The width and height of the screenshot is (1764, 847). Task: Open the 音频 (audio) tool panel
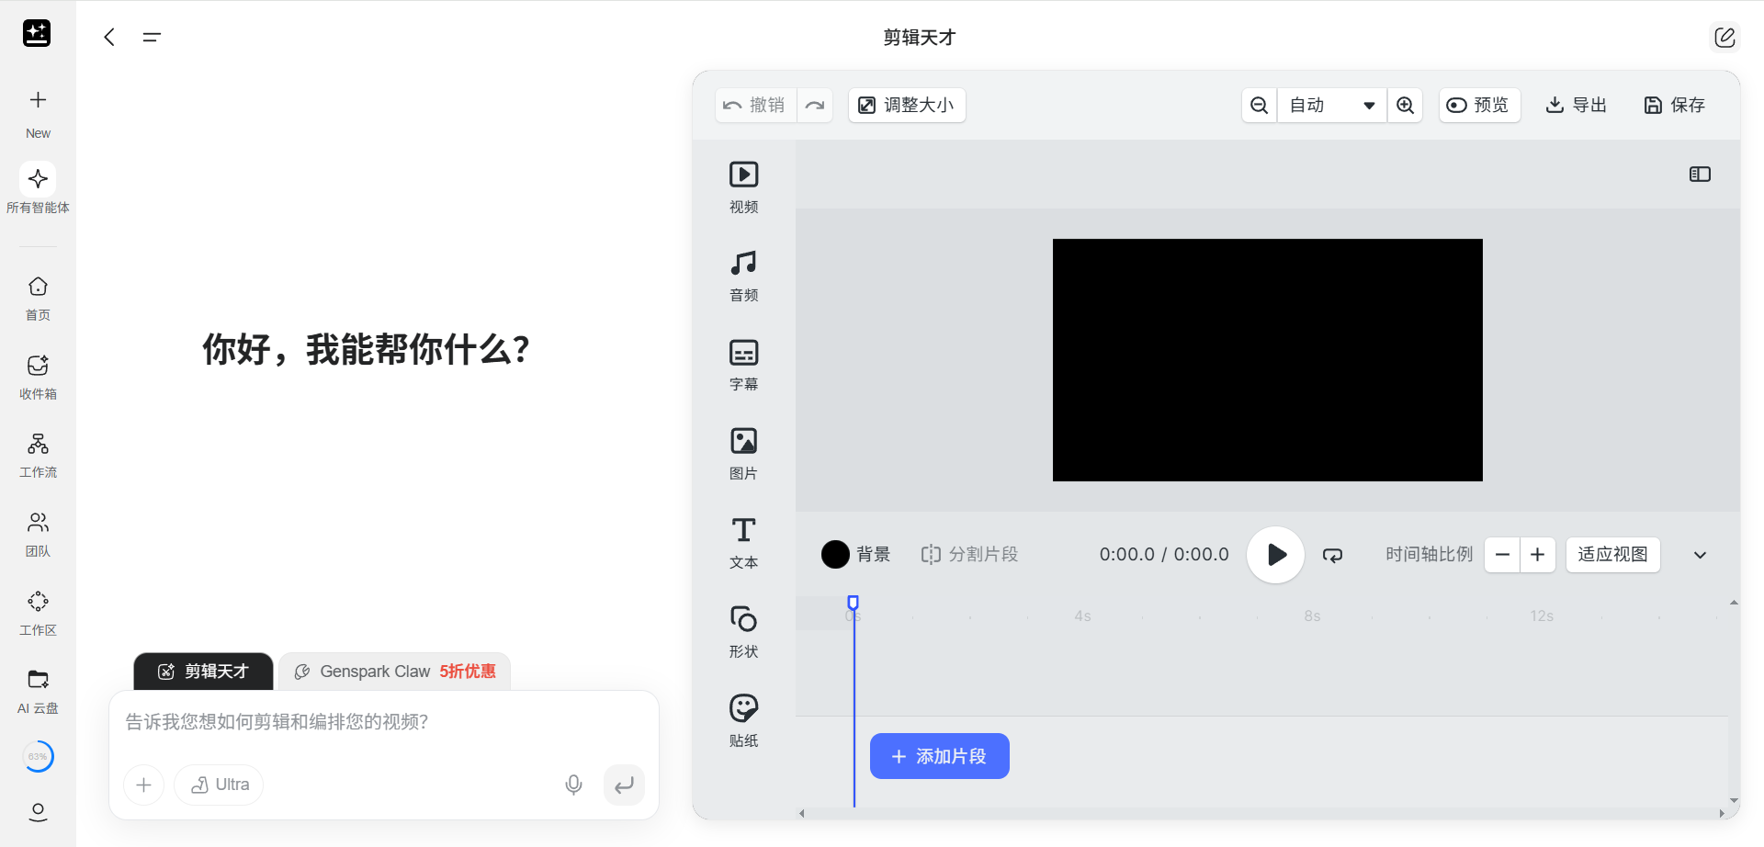pos(743,276)
